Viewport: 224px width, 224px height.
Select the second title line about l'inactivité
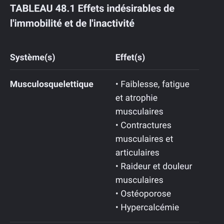[72, 23]
